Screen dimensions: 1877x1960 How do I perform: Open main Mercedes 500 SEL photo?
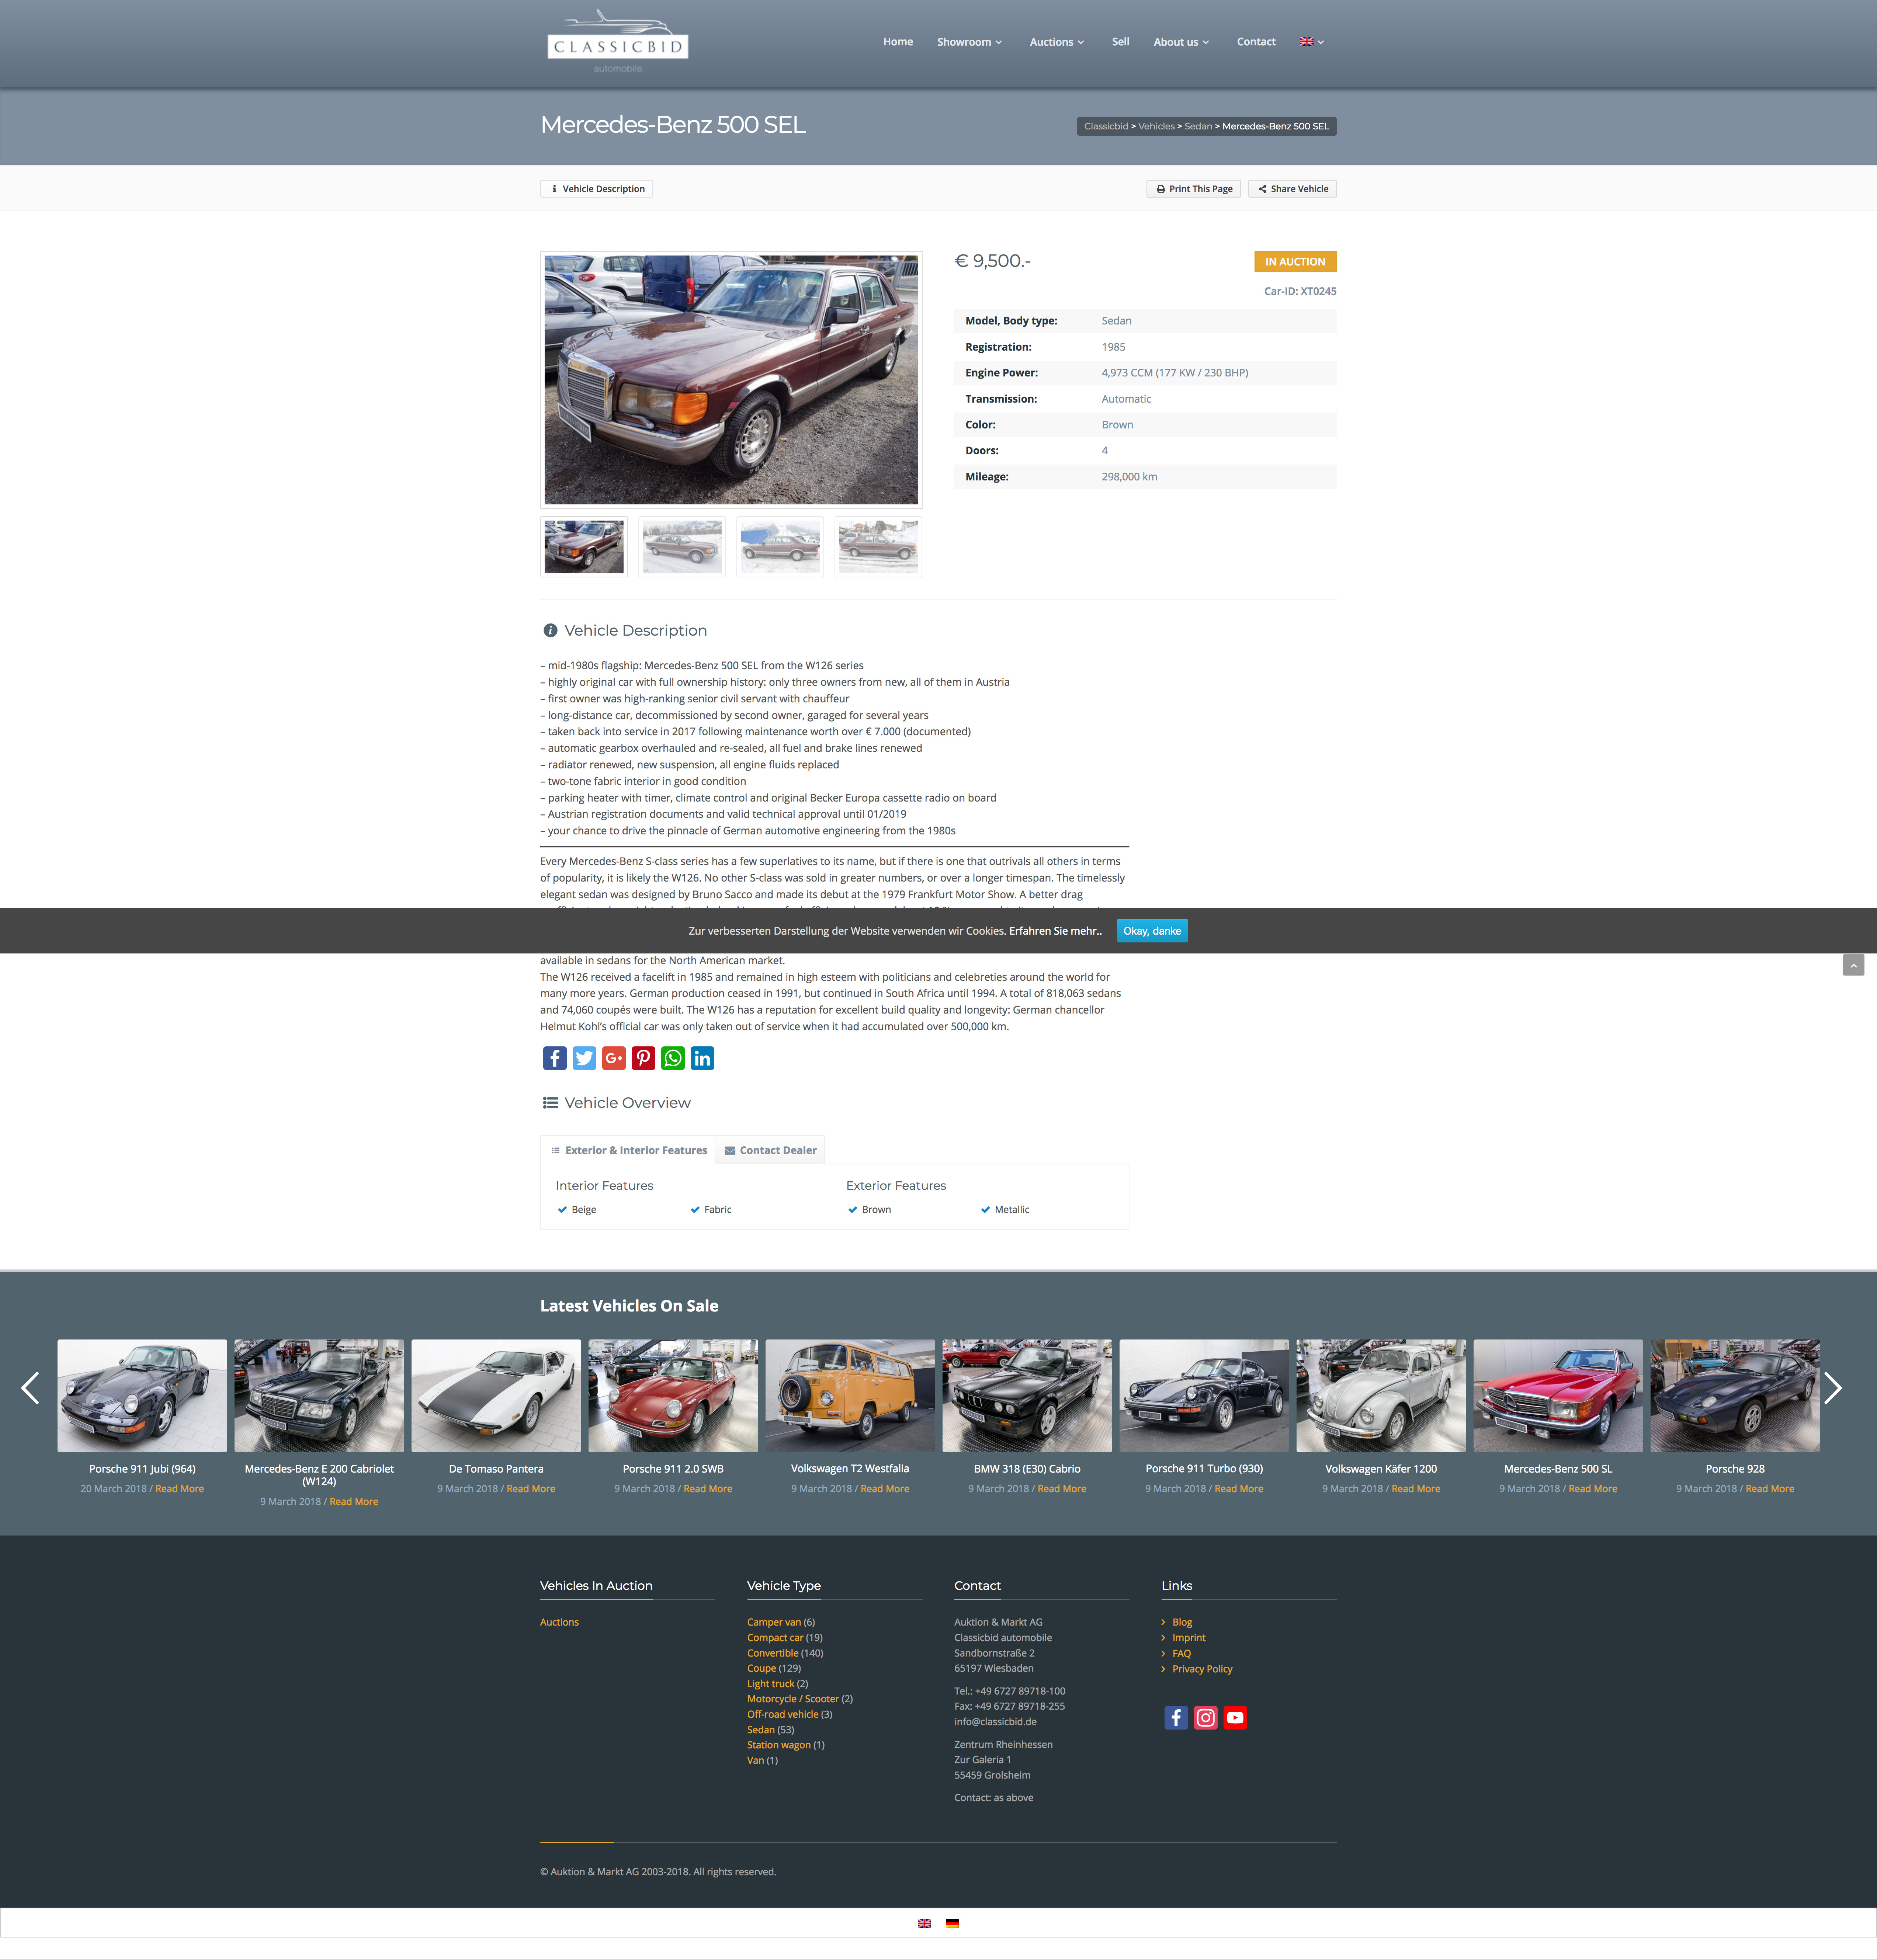[x=731, y=380]
